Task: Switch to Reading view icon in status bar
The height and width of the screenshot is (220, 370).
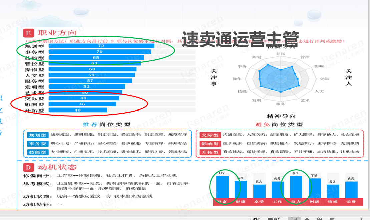Action: [x=320, y=219]
